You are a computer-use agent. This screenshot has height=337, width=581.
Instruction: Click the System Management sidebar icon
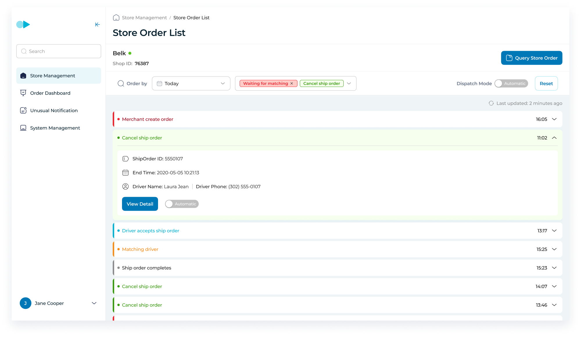23,128
